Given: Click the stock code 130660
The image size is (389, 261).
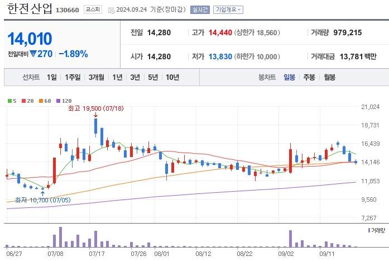Looking at the screenshot, I should (67, 10).
